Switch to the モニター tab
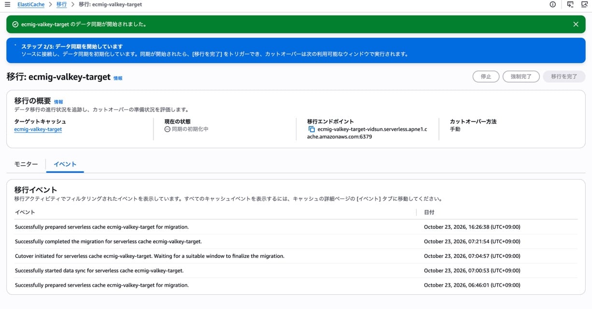This screenshot has height=309, width=592. (x=26, y=164)
